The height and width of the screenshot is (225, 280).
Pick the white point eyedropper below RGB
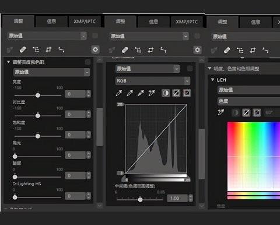[141, 93]
